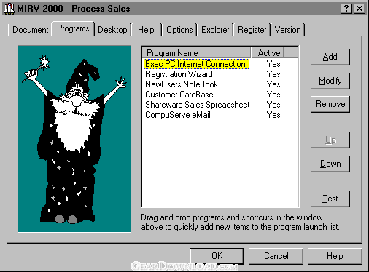369x272 pixels.
Task: Click the bottom Help button
Action: click(335, 256)
